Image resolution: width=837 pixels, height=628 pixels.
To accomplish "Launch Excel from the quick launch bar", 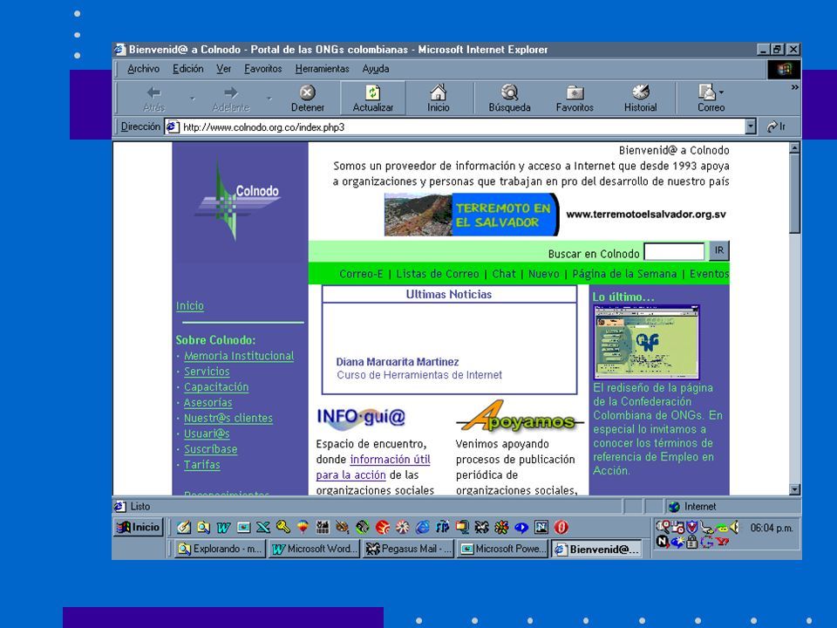I will (x=263, y=528).
